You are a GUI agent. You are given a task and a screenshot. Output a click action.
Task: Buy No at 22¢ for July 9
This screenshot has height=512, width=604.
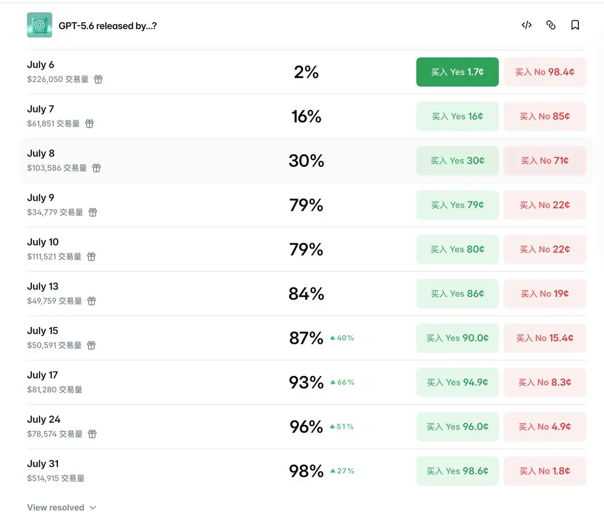click(545, 205)
